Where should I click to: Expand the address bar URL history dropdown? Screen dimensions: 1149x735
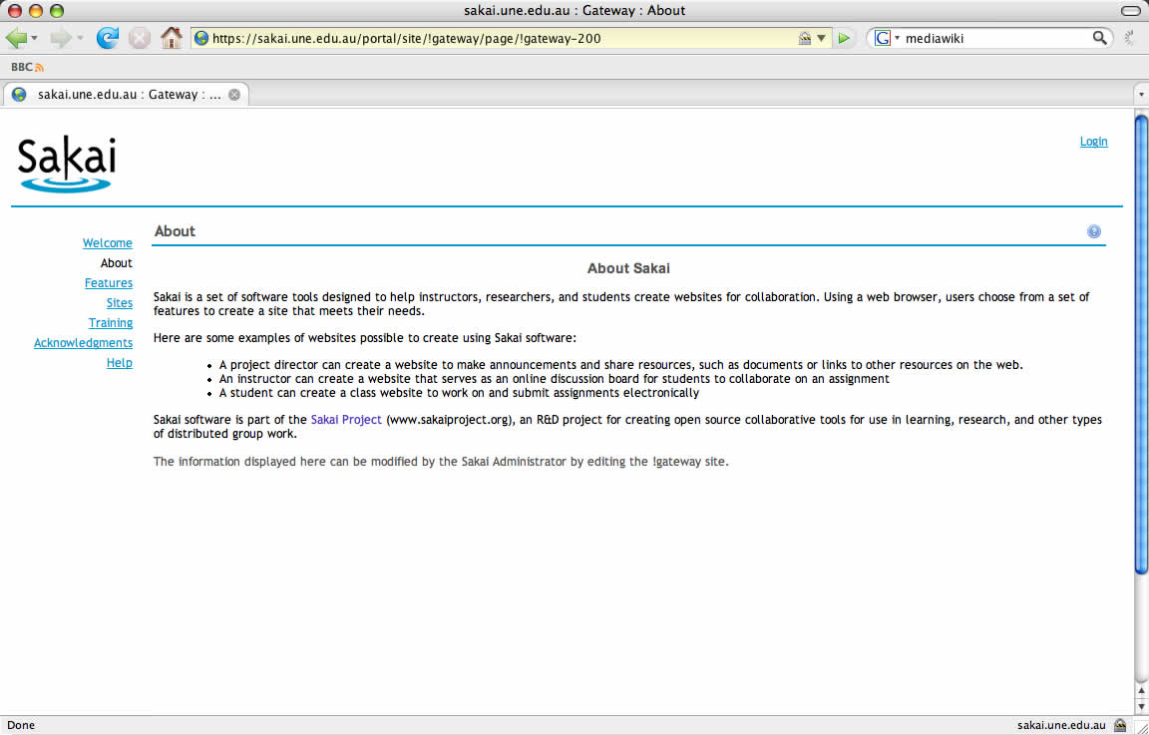(822, 38)
